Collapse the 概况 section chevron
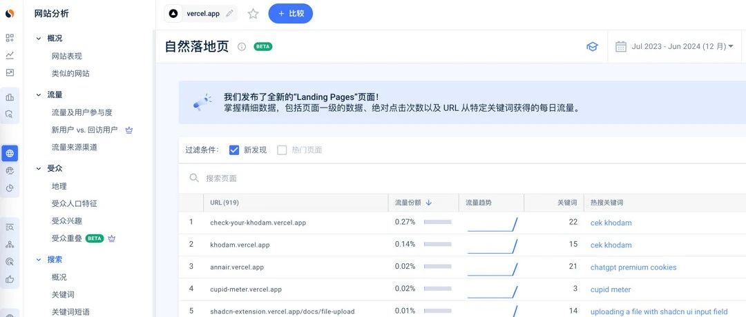746x317 pixels. tap(39, 39)
